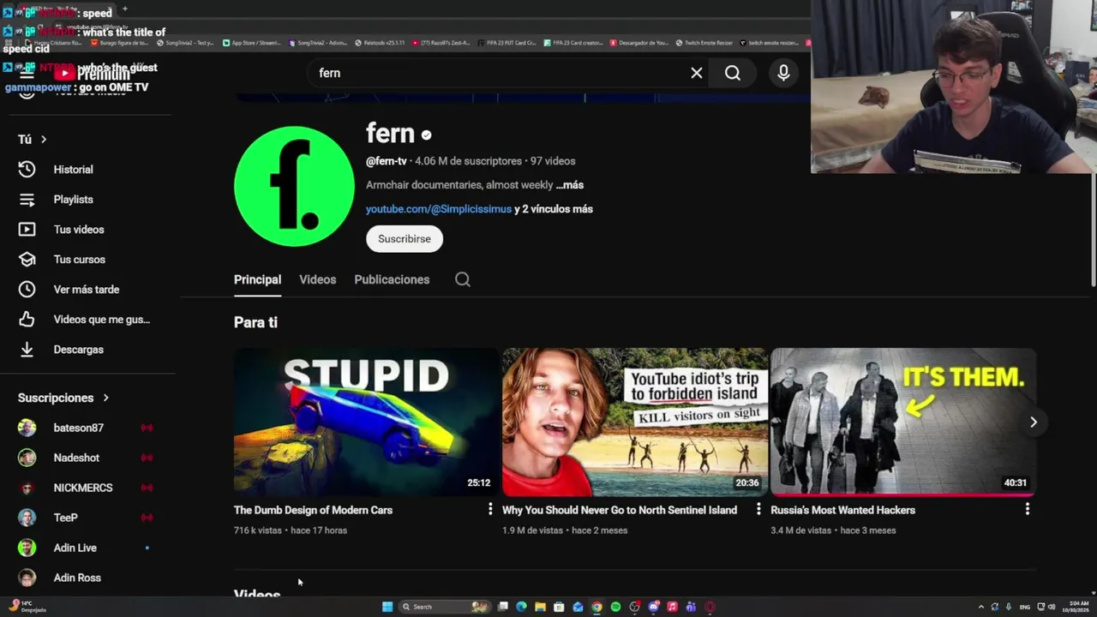Image resolution: width=1097 pixels, height=617 pixels.
Task: Click the Descargas label
Action: (78, 350)
